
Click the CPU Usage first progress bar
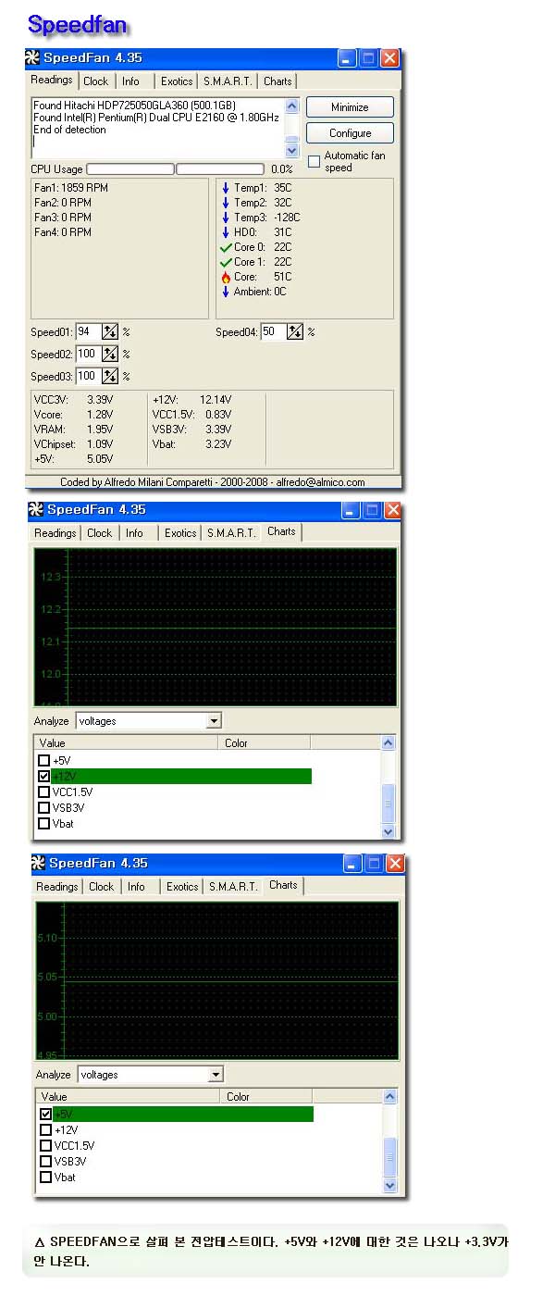[130, 169]
